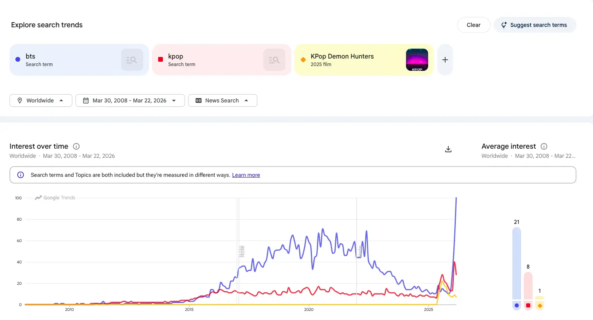Open the News Search type dropdown
This screenshot has height=320, width=593.
tap(222, 100)
